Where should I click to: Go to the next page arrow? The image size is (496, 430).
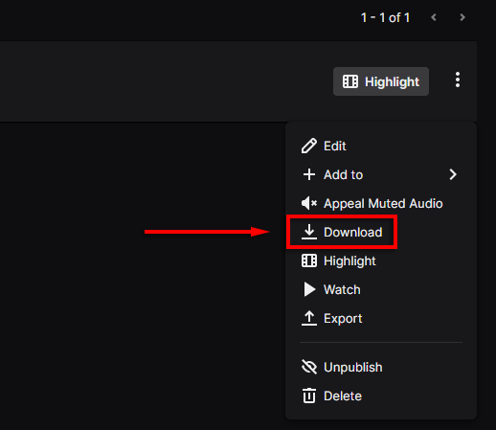pos(462,17)
